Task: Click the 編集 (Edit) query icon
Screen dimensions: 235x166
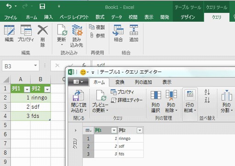Action: pos(9,31)
